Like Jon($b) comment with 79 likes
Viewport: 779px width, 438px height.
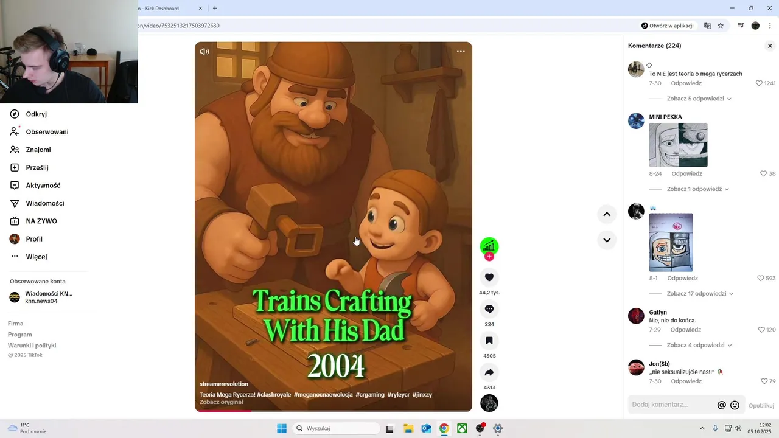point(764,381)
